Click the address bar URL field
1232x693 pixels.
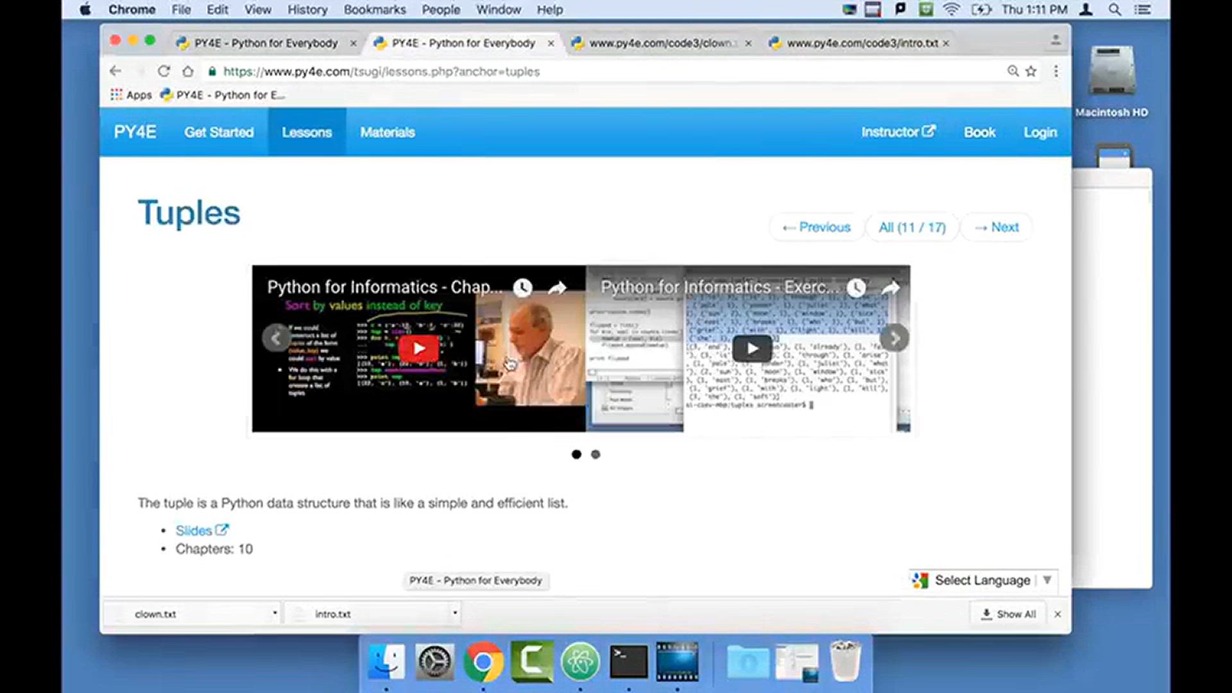coord(603,71)
